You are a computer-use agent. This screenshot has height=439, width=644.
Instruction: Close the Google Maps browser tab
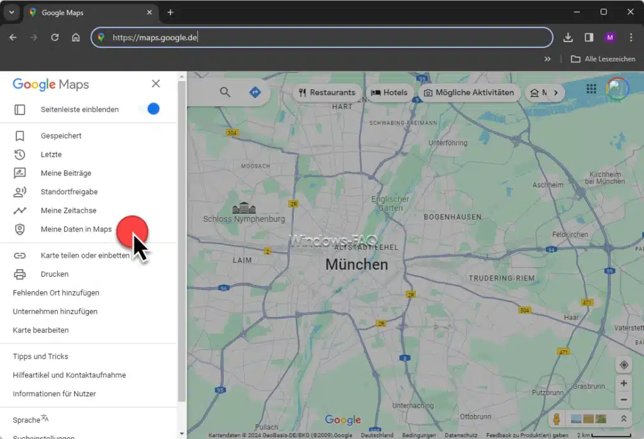[x=150, y=13]
